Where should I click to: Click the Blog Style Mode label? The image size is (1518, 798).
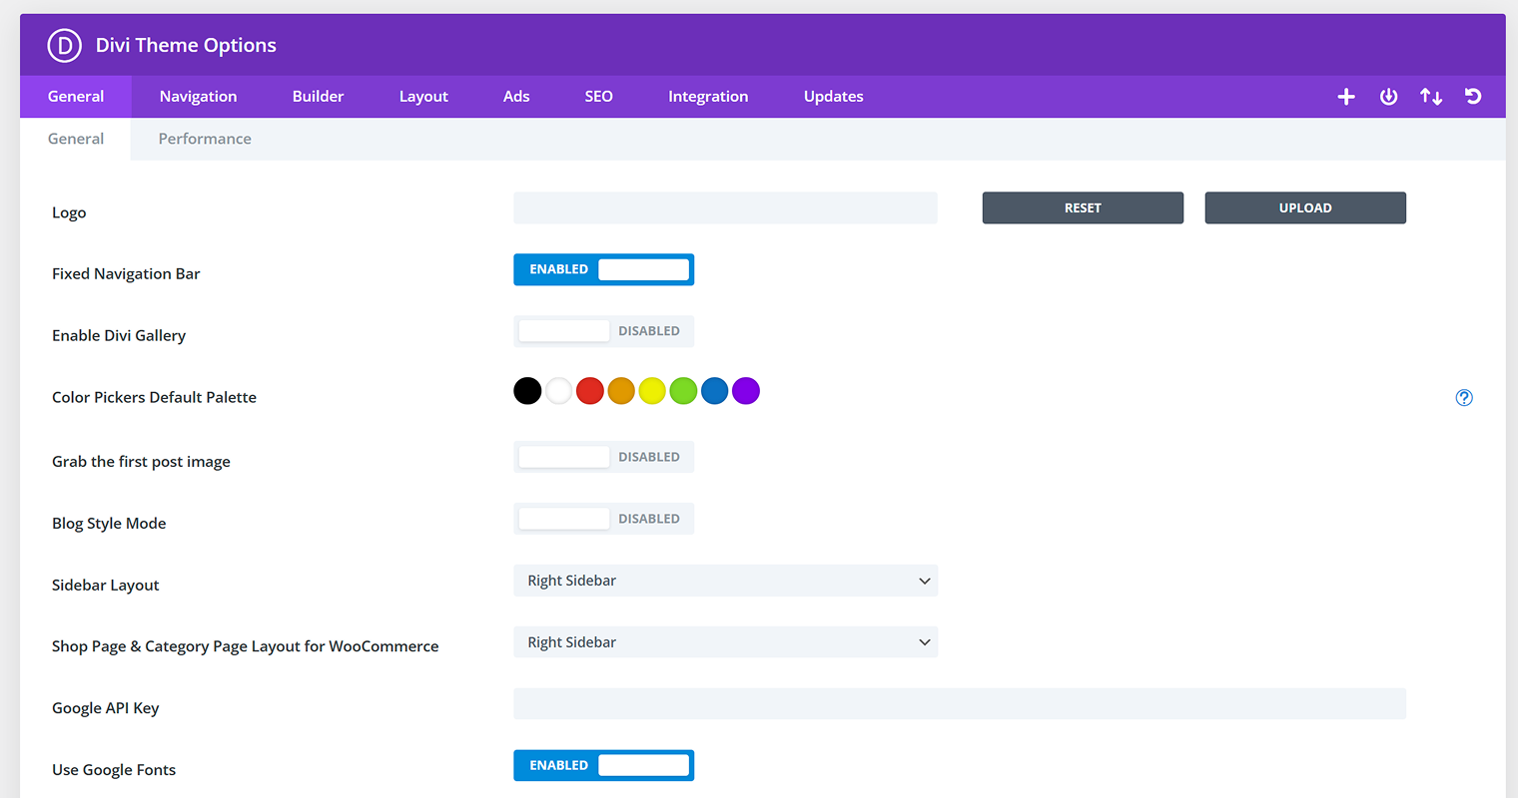[109, 524]
